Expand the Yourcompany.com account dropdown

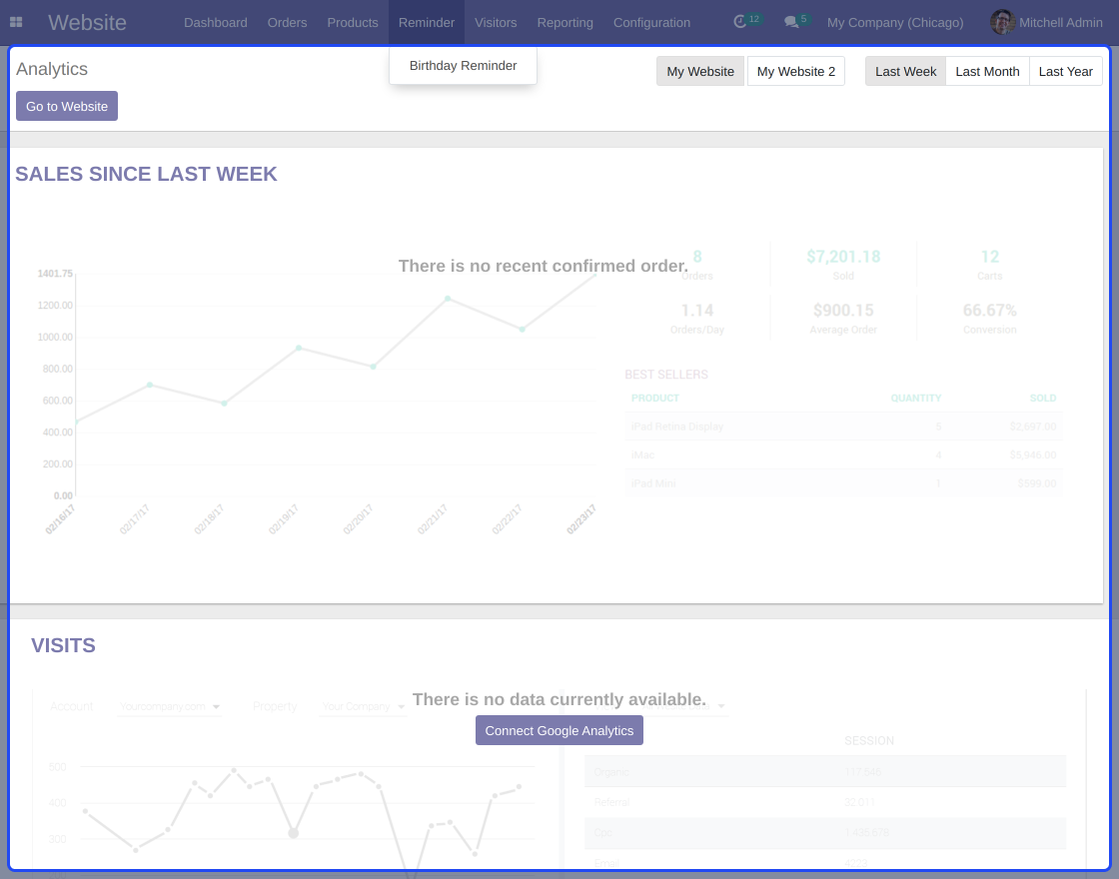pyautogui.click(x=169, y=706)
